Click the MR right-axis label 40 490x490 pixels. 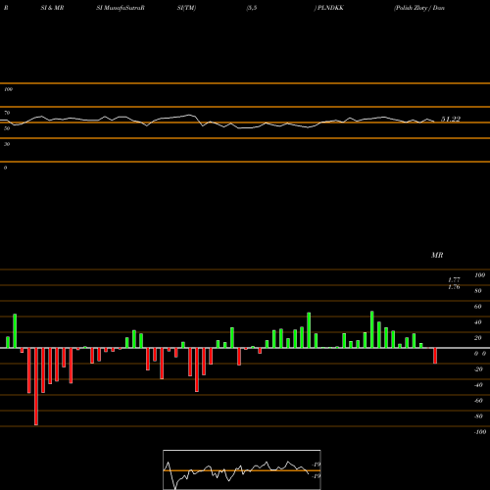(478, 322)
